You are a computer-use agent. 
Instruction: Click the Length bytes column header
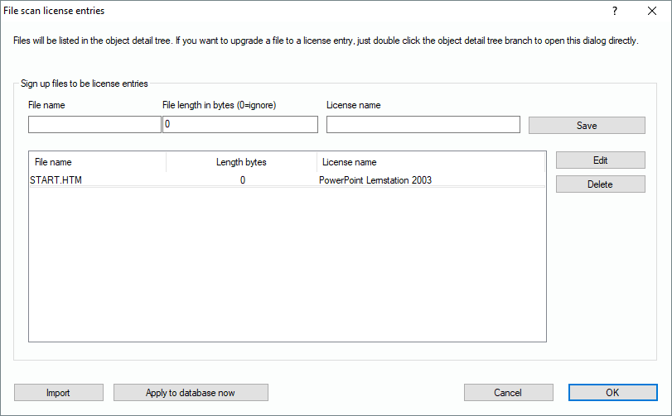click(241, 162)
